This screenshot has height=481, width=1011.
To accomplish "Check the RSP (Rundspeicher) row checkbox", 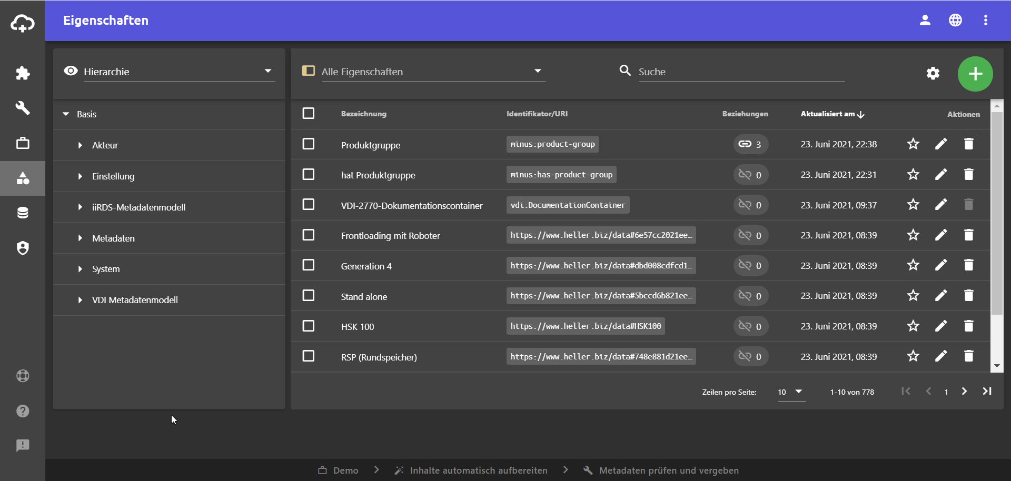I will click(x=309, y=356).
